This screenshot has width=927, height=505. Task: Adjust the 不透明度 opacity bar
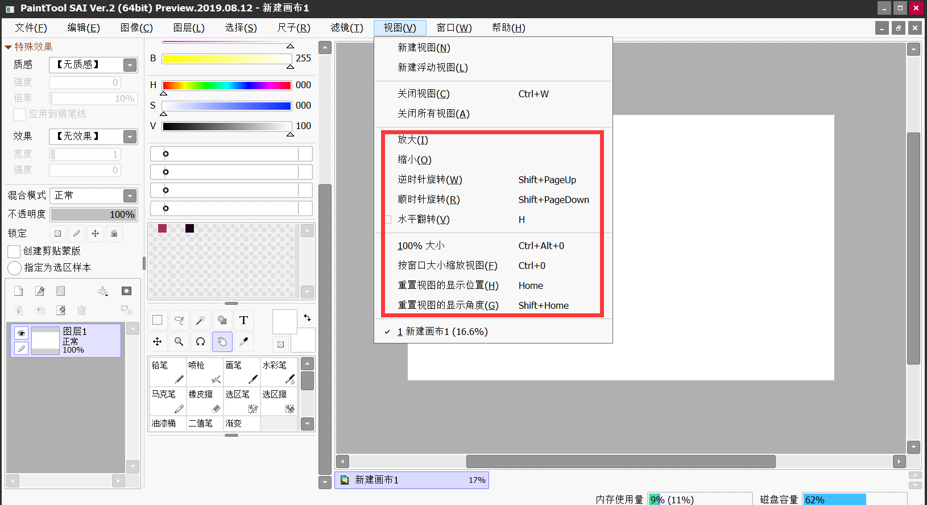pos(94,214)
